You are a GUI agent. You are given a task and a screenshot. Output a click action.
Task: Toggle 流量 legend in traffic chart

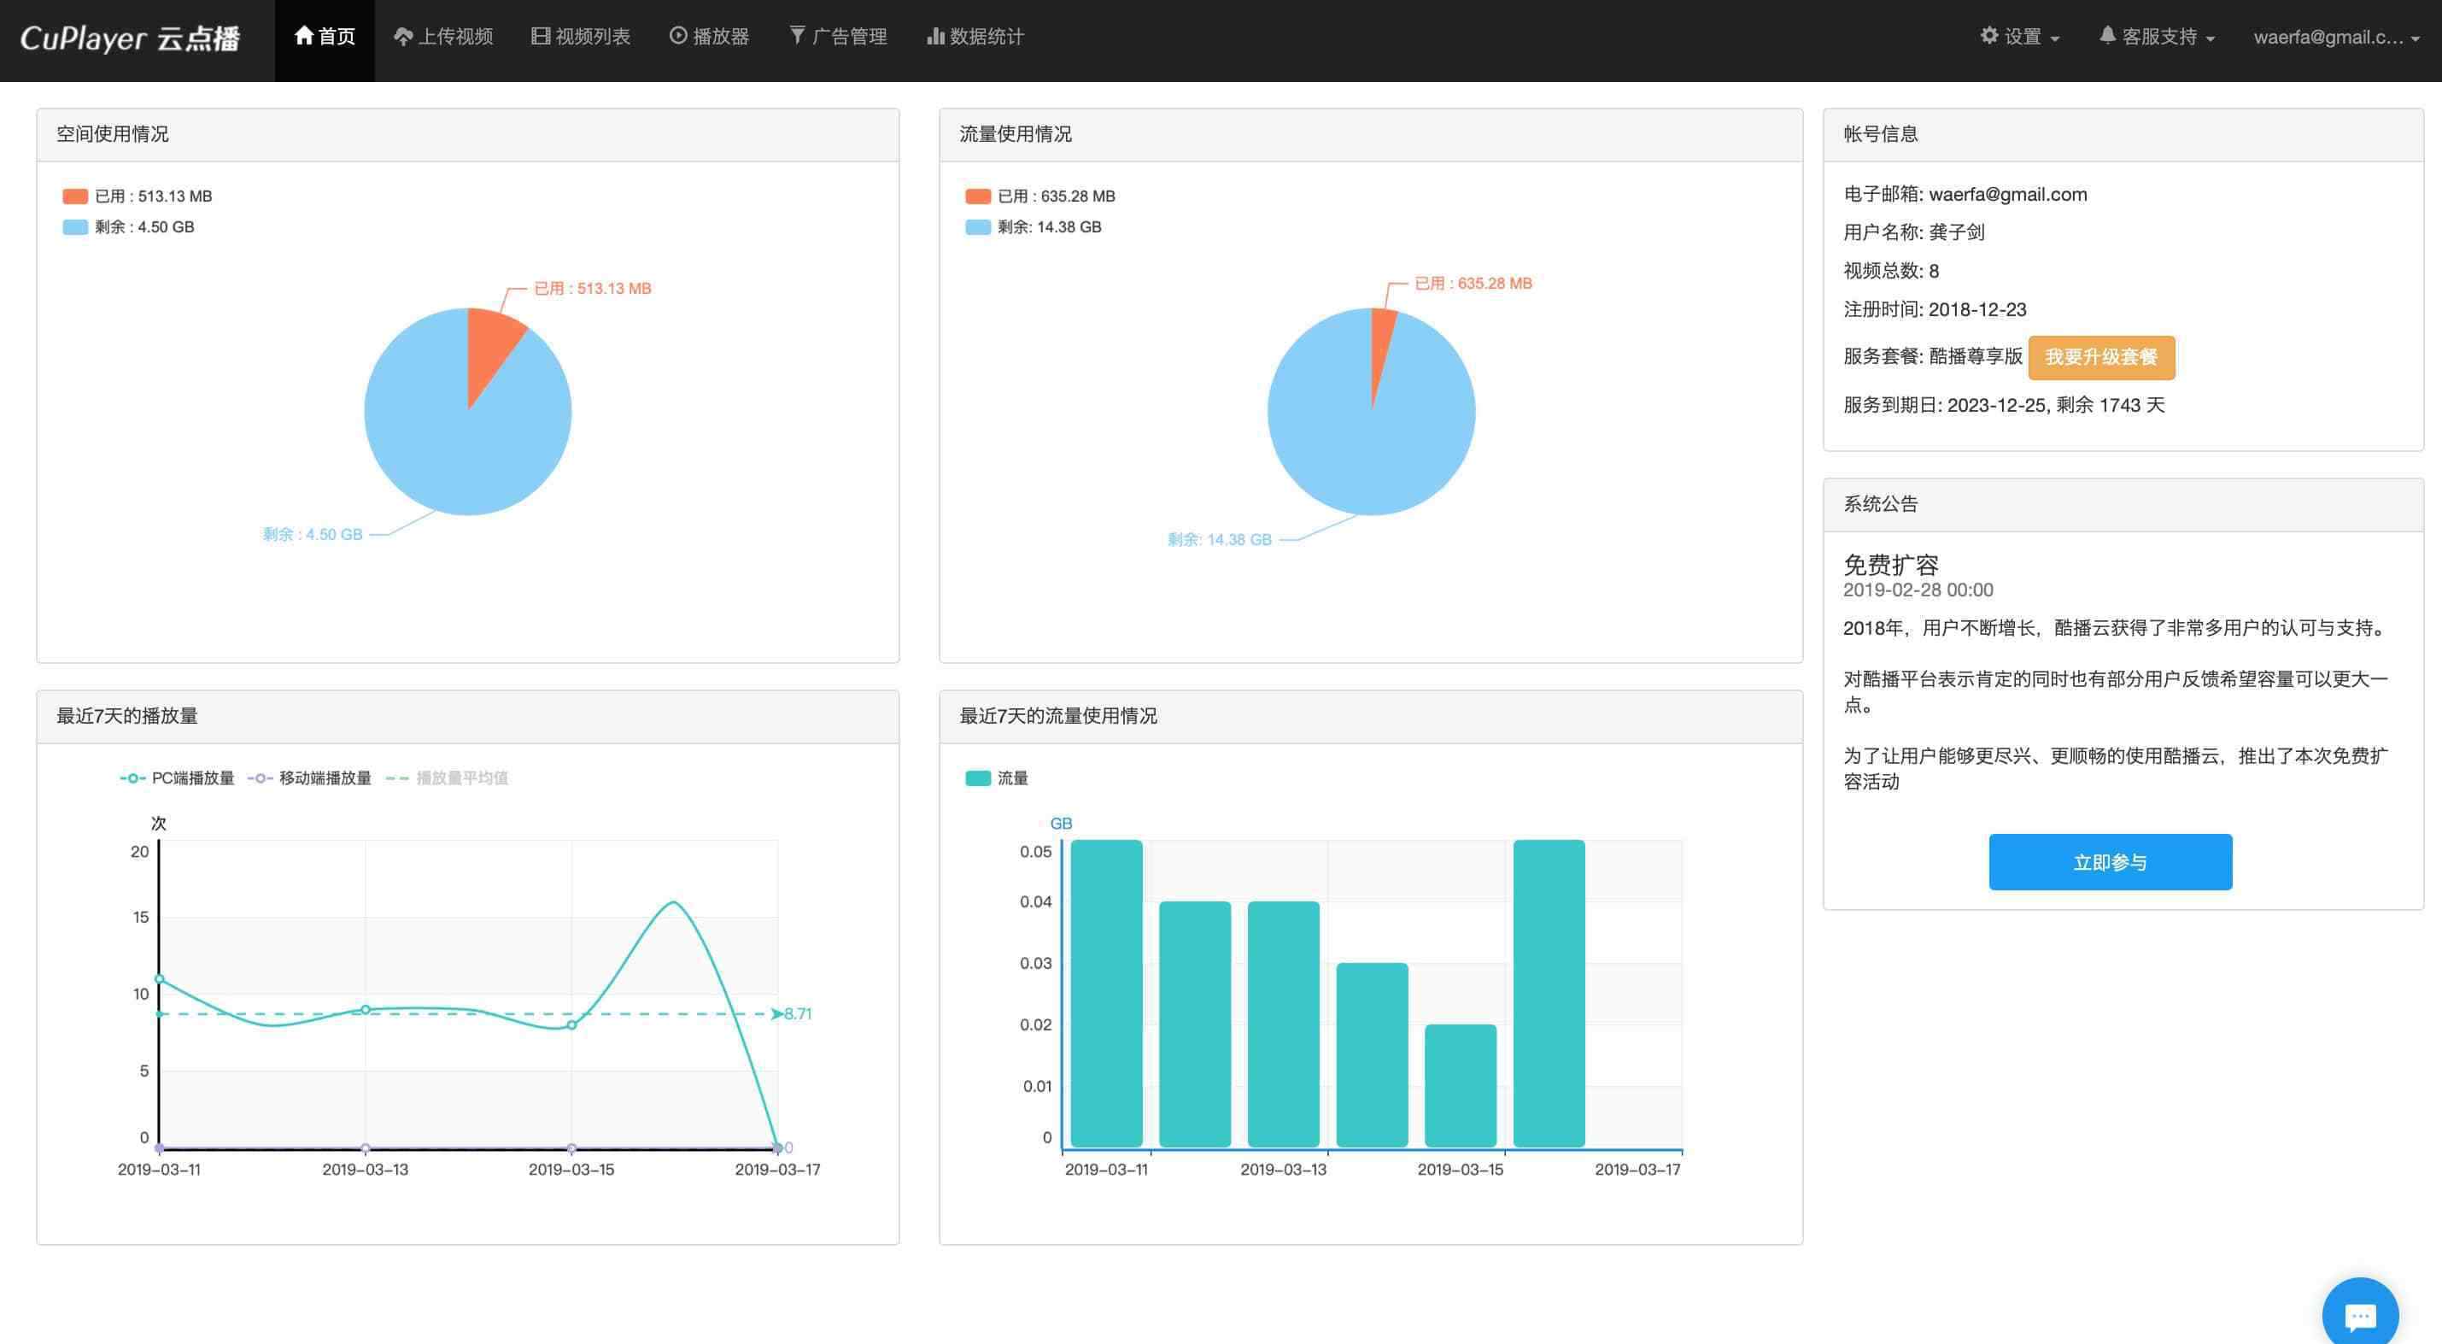[x=996, y=778]
